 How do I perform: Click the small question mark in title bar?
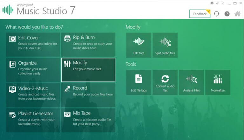[223, 3]
